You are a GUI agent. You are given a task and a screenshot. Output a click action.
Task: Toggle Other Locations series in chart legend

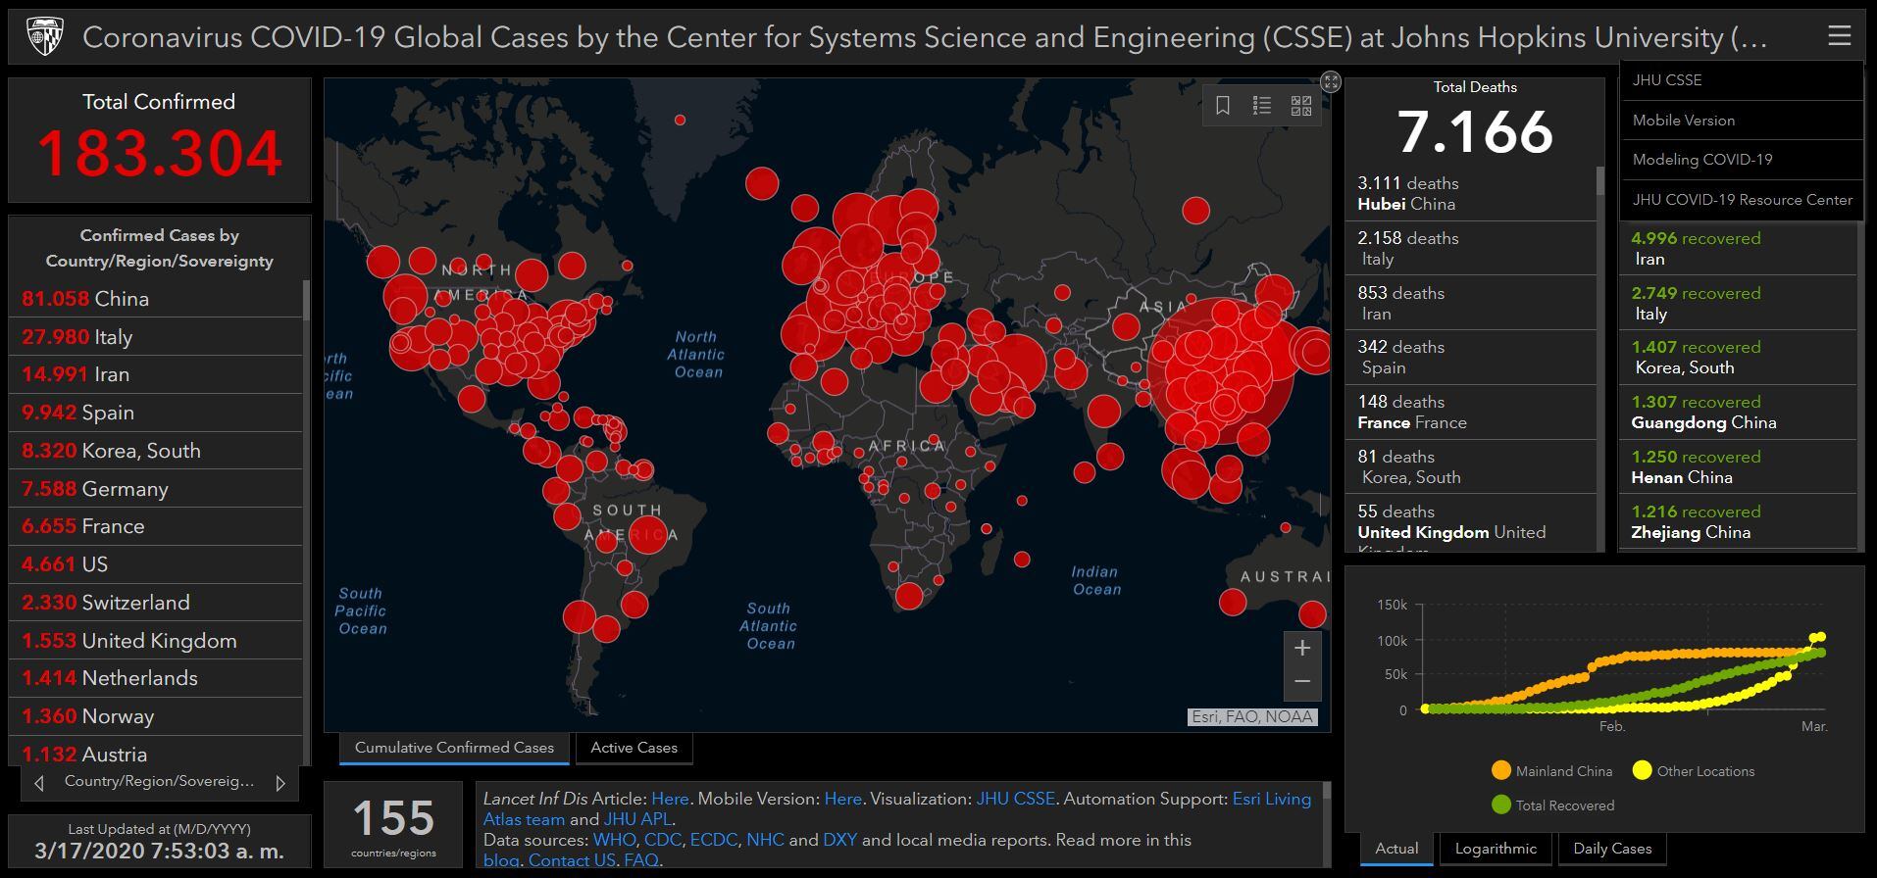tap(1694, 771)
